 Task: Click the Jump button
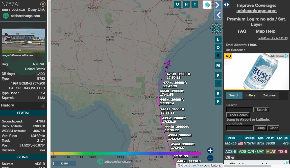[261, 128]
